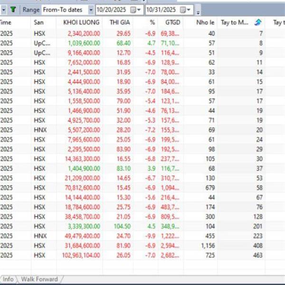The image size is (285, 285).
Task: Select the cell 9,166,400.00
Action: coord(84,53)
